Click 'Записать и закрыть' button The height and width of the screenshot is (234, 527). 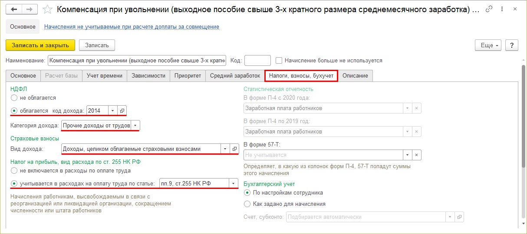[x=40, y=45]
